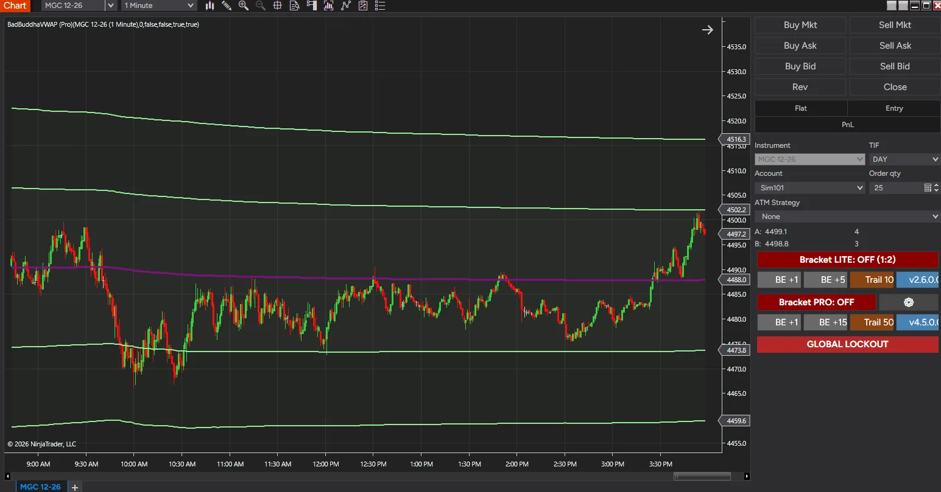Click BE +1 beside BE +5
Image resolution: width=941 pixels, height=492 pixels.
[779, 280]
